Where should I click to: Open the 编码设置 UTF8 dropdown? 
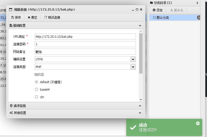pos(133,59)
